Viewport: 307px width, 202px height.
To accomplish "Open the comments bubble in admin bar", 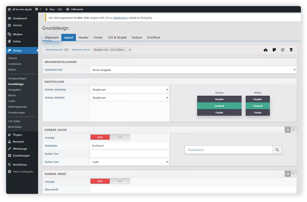I will pos(37,9).
